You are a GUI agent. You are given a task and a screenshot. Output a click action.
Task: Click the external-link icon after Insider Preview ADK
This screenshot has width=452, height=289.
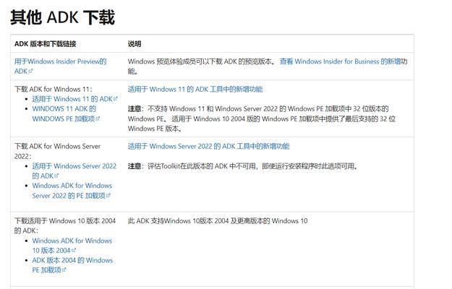click(x=31, y=71)
